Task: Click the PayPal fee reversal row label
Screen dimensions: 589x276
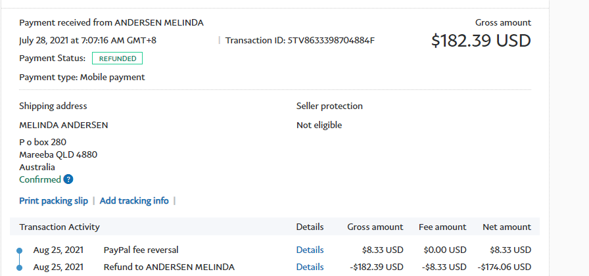Action: tap(141, 250)
